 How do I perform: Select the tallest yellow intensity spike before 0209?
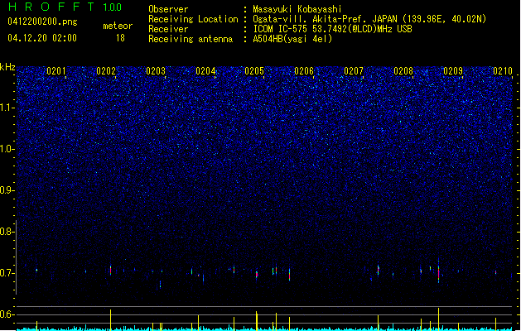(439, 319)
